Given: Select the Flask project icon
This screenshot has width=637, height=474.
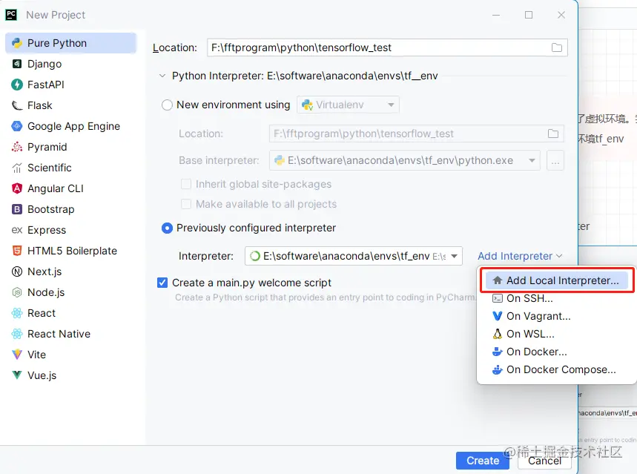Looking at the screenshot, I should pyautogui.click(x=16, y=105).
